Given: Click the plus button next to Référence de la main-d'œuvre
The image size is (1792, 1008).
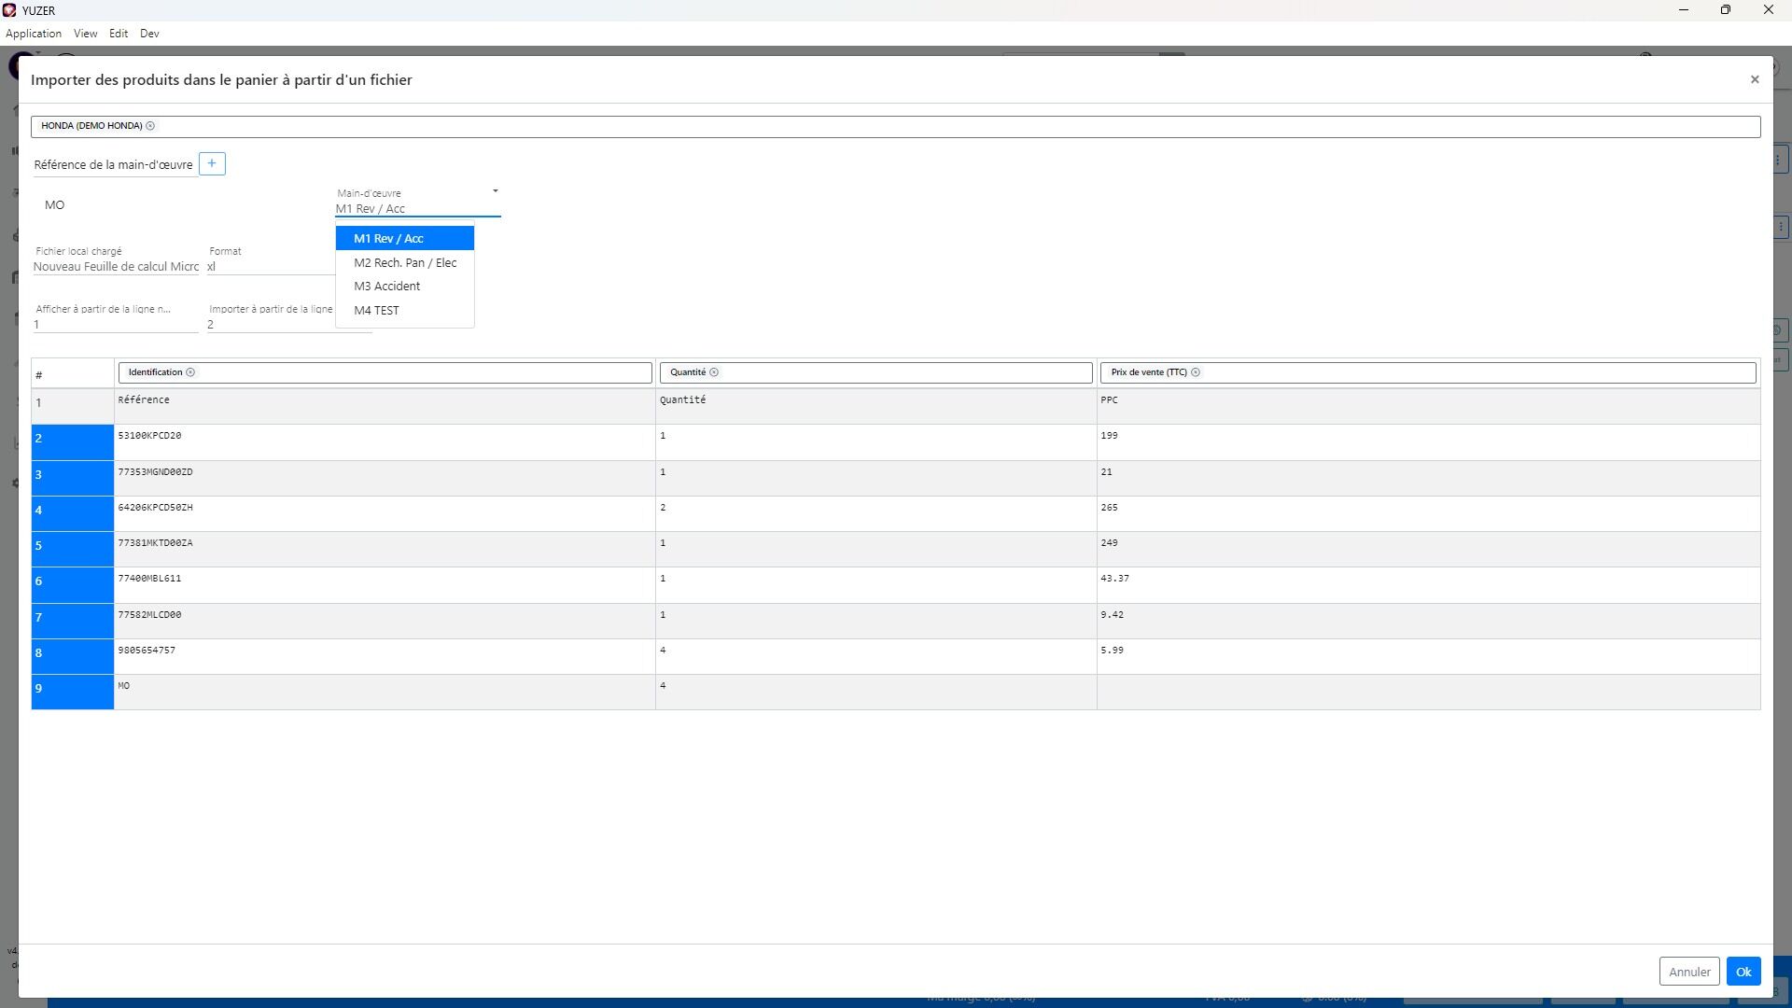Looking at the screenshot, I should pyautogui.click(x=212, y=164).
